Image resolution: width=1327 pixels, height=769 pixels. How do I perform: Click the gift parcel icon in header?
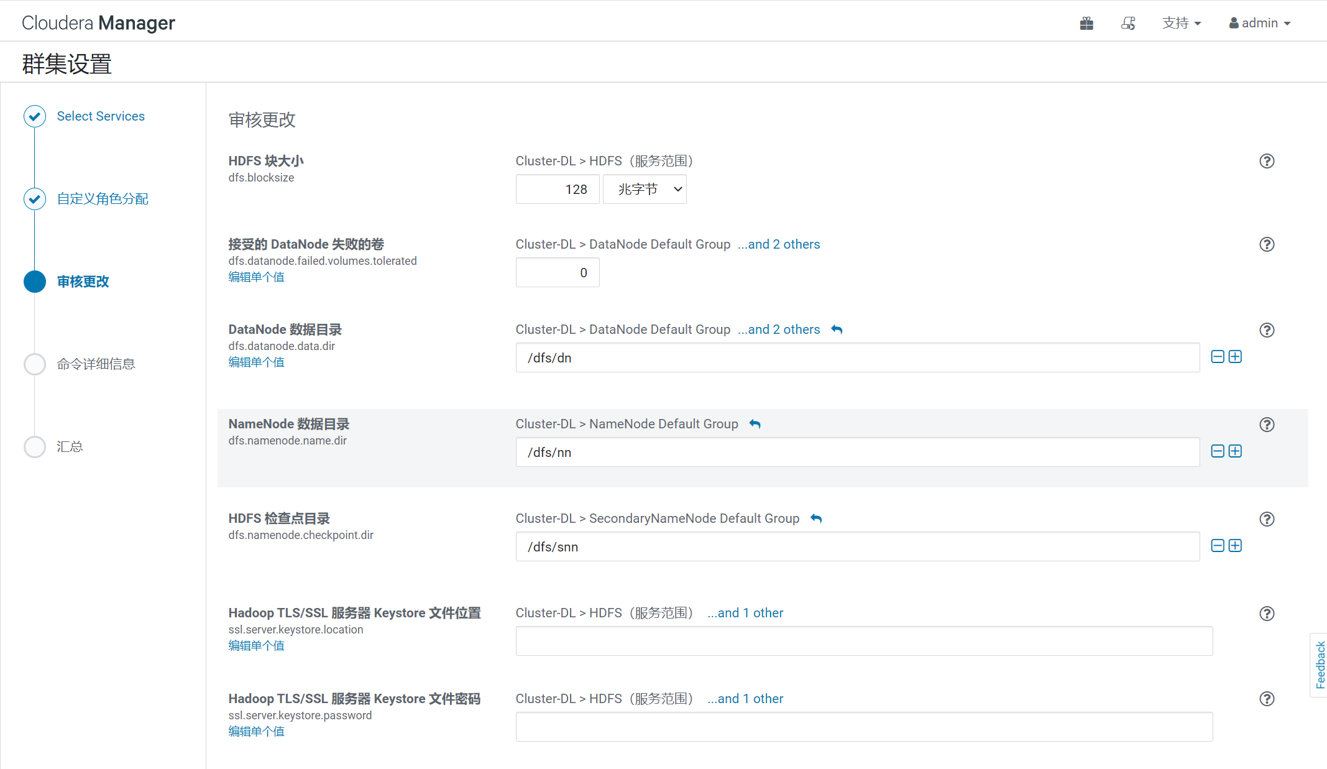click(1086, 24)
